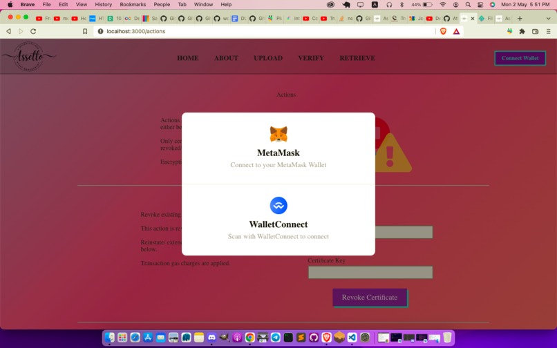Viewport: 557px width, 348px height.
Task: Open the browser extensions puzzle icon
Action: pyautogui.click(x=522, y=31)
